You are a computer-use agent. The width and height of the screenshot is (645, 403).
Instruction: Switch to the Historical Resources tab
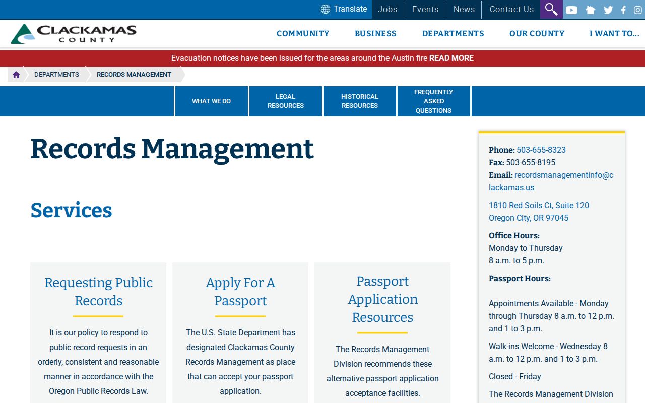tap(360, 101)
